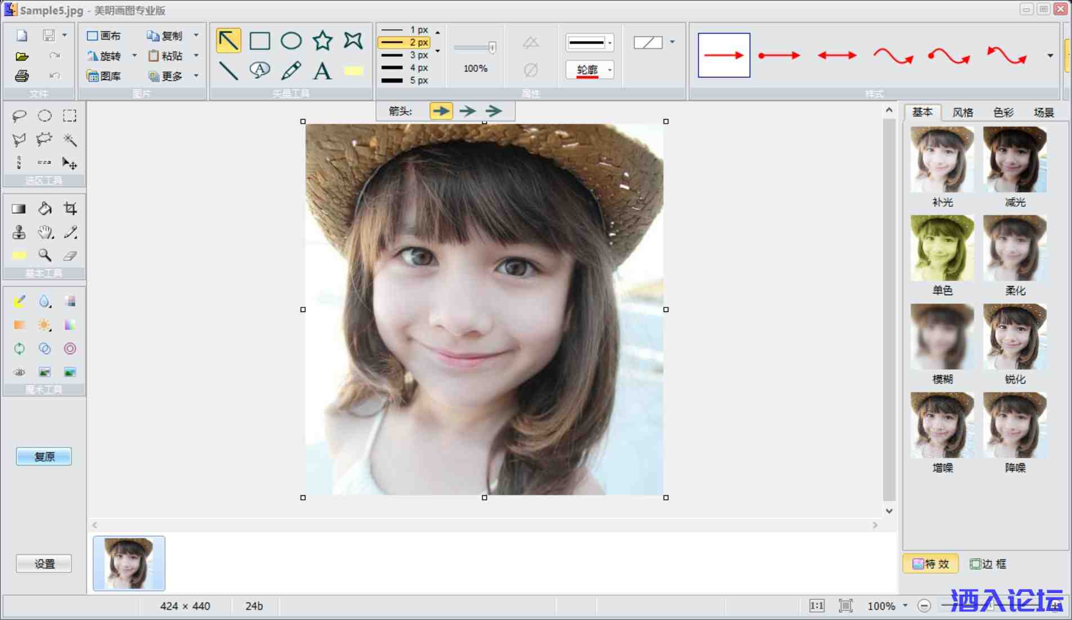Click the opacity slider handle
The height and width of the screenshot is (620, 1072).
pyautogui.click(x=492, y=48)
